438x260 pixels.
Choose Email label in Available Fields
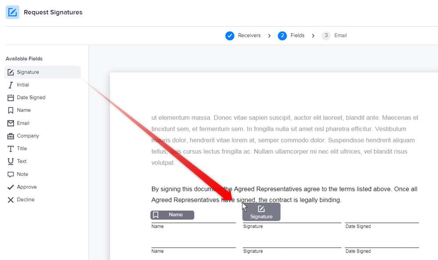23,123
